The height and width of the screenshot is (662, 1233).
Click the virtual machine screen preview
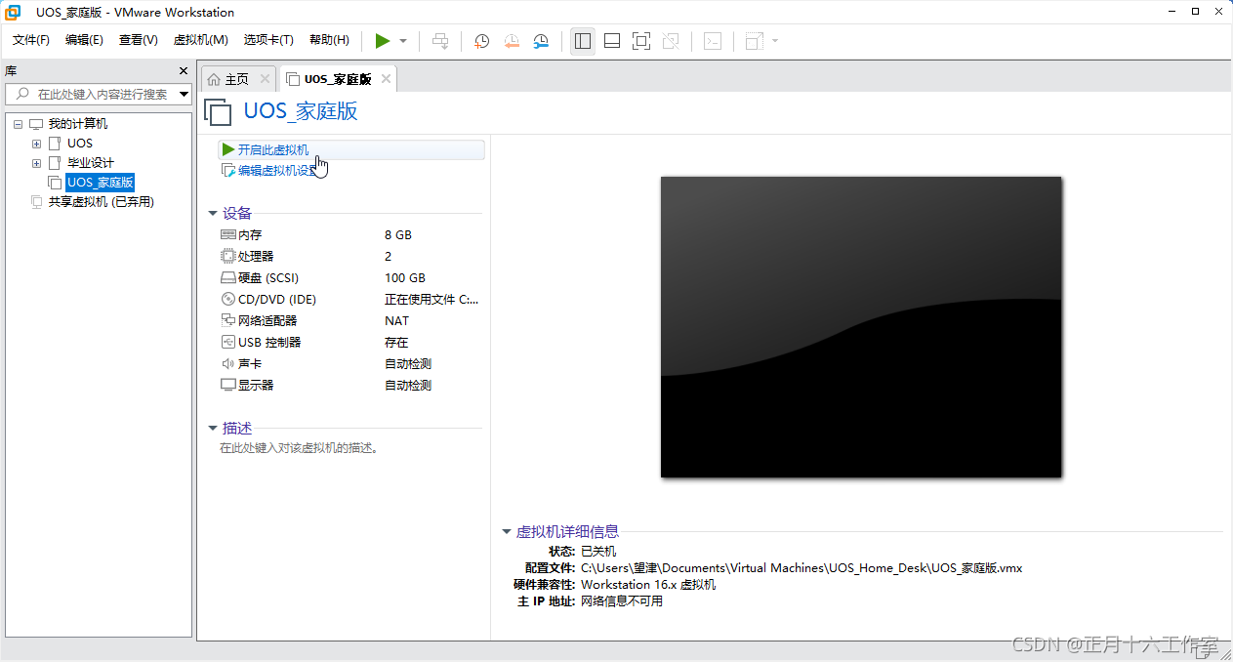[861, 327]
